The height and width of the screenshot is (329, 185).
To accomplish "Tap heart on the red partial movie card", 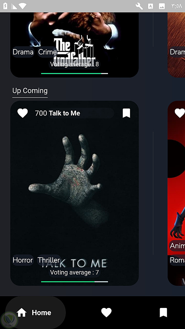I will [180, 113].
